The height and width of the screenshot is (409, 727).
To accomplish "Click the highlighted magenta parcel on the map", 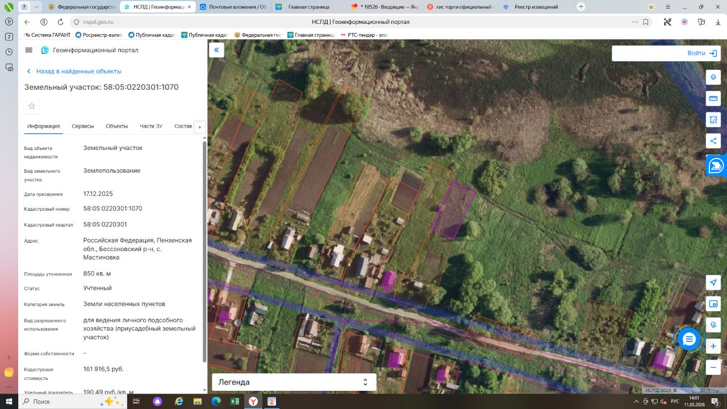I will pyautogui.click(x=453, y=209).
